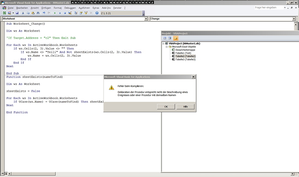Click the 'sheetExists = False' code line
The width and height of the screenshot is (299, 177).
pos(23,91)
